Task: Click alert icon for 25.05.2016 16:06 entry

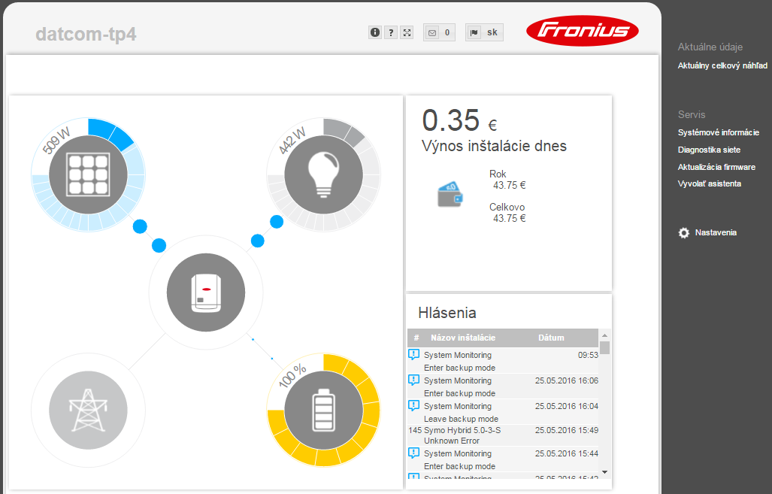Action: (x=413, y=380)
